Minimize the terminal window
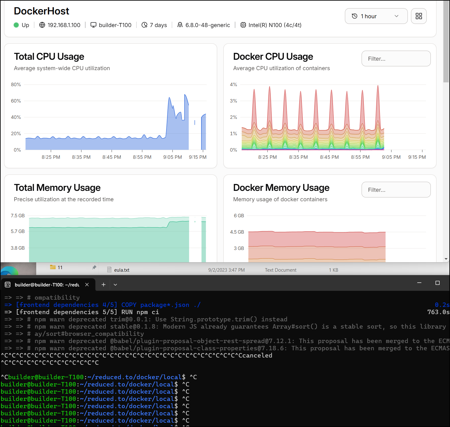Screen dimensions: 450x427 [x=419, y=283]
